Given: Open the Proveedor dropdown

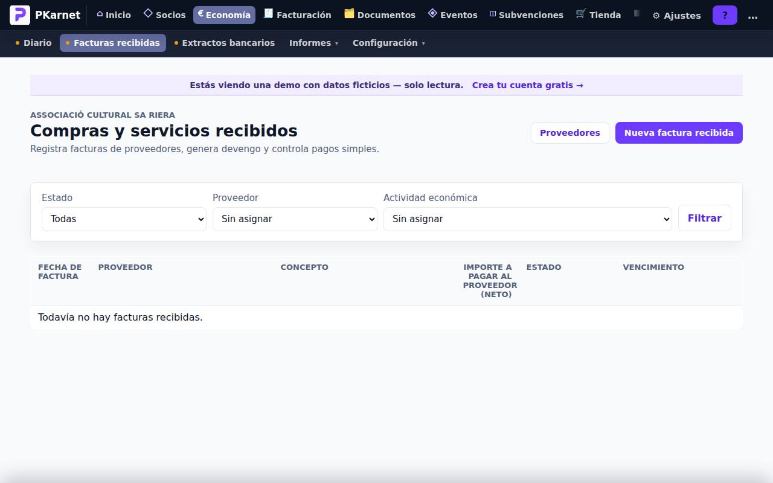Looking at the screenshot, I should 295,219.
